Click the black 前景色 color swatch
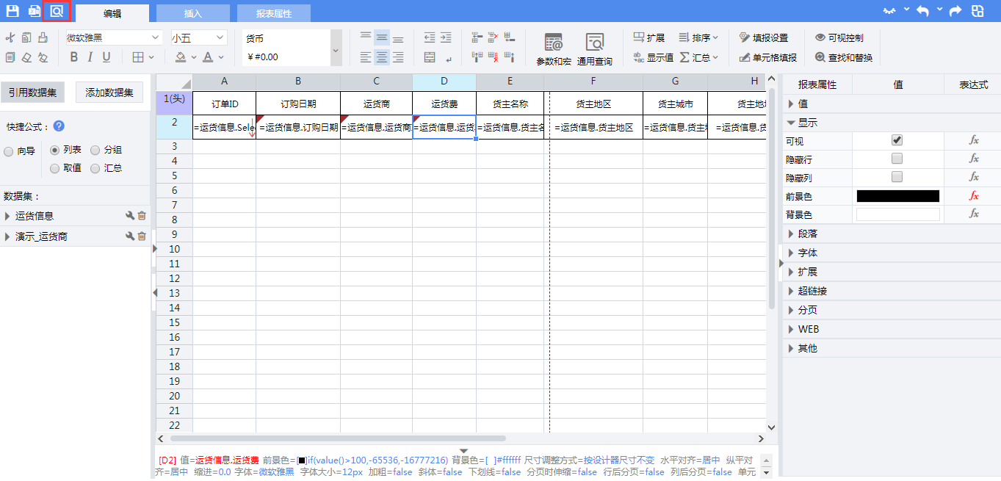Image resolution: width=1001 pixels, height=481 pixels. click(x=897, y=196)
